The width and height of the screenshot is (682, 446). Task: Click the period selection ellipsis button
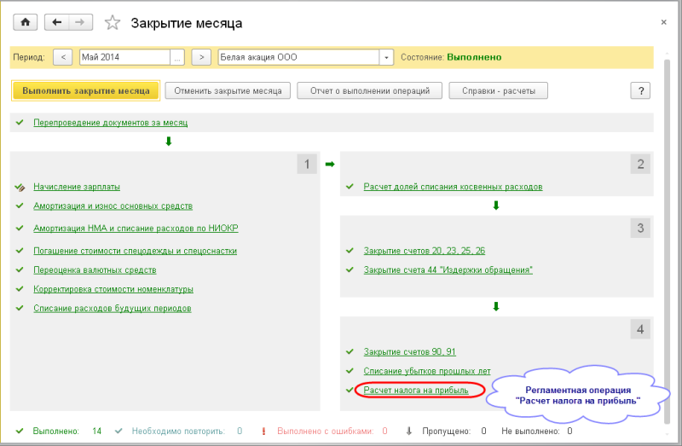tap(177, 57)
